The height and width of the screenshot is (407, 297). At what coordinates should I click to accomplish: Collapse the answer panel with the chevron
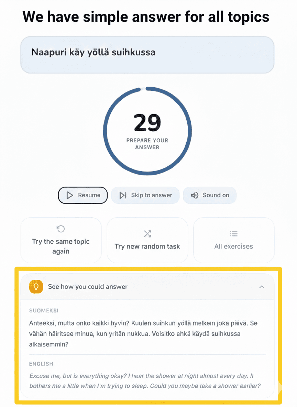point(262,287)
